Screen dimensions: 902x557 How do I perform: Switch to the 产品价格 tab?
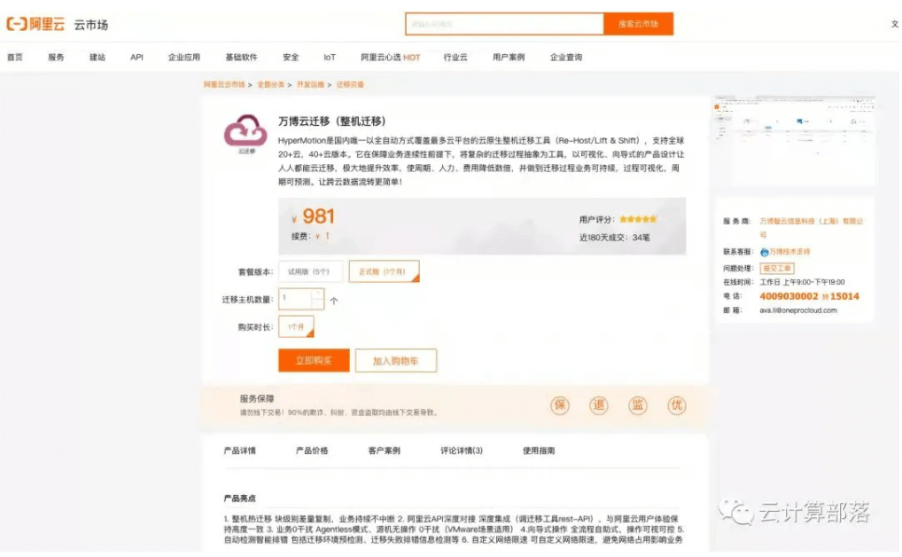click(312, 451)
